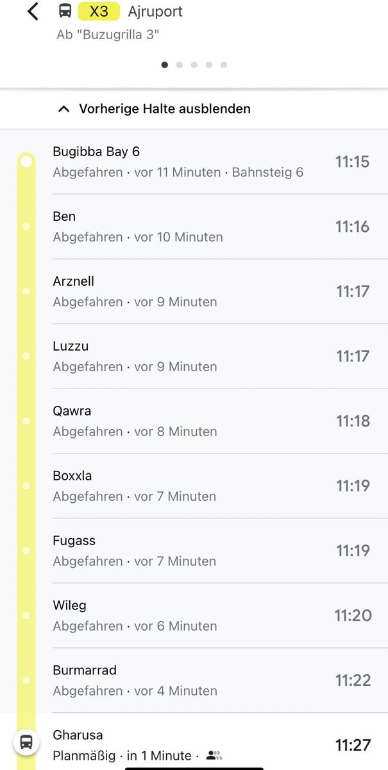Select the Wileg stop
The width and height of the screenshot is (388, 770).
coord(192,615)
